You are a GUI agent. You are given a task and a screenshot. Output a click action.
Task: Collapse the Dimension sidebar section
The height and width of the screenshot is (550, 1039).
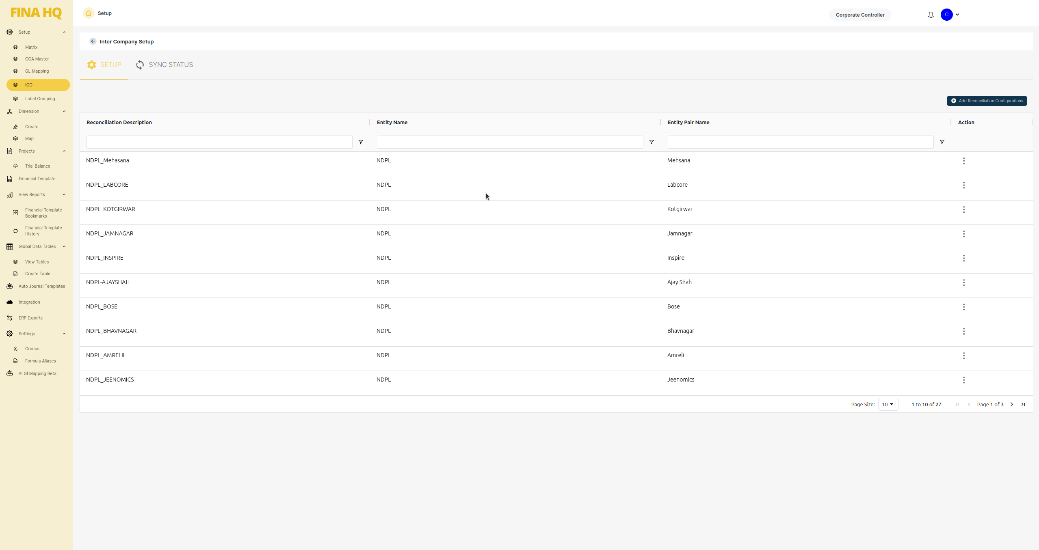click(x=64, y=111)
